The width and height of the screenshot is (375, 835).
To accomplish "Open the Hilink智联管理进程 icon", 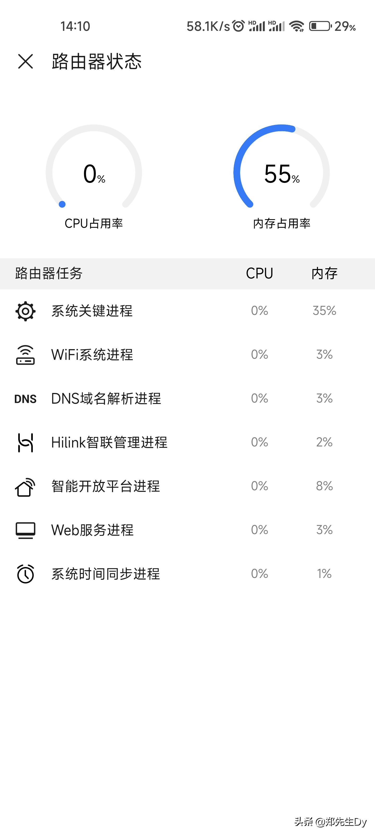I will [25, 443].
